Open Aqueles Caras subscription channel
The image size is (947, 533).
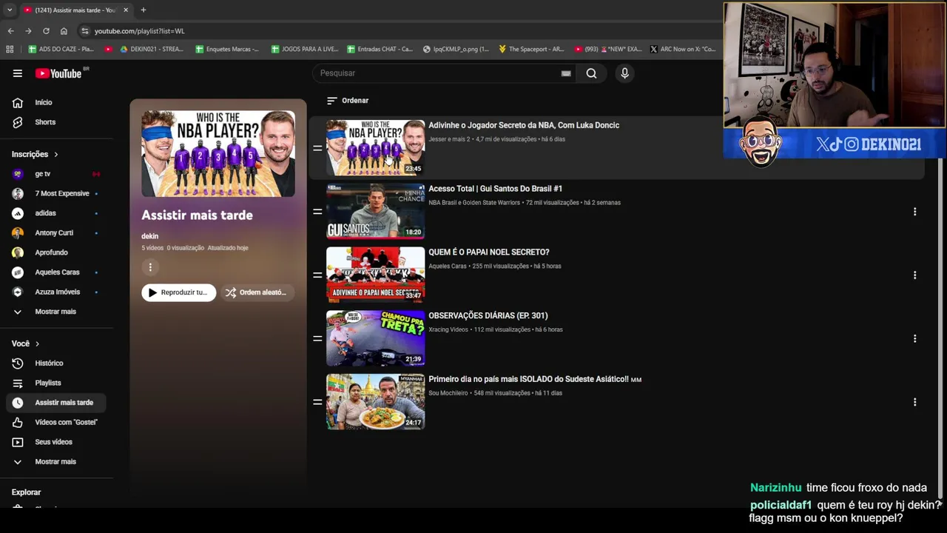(57, 272)
